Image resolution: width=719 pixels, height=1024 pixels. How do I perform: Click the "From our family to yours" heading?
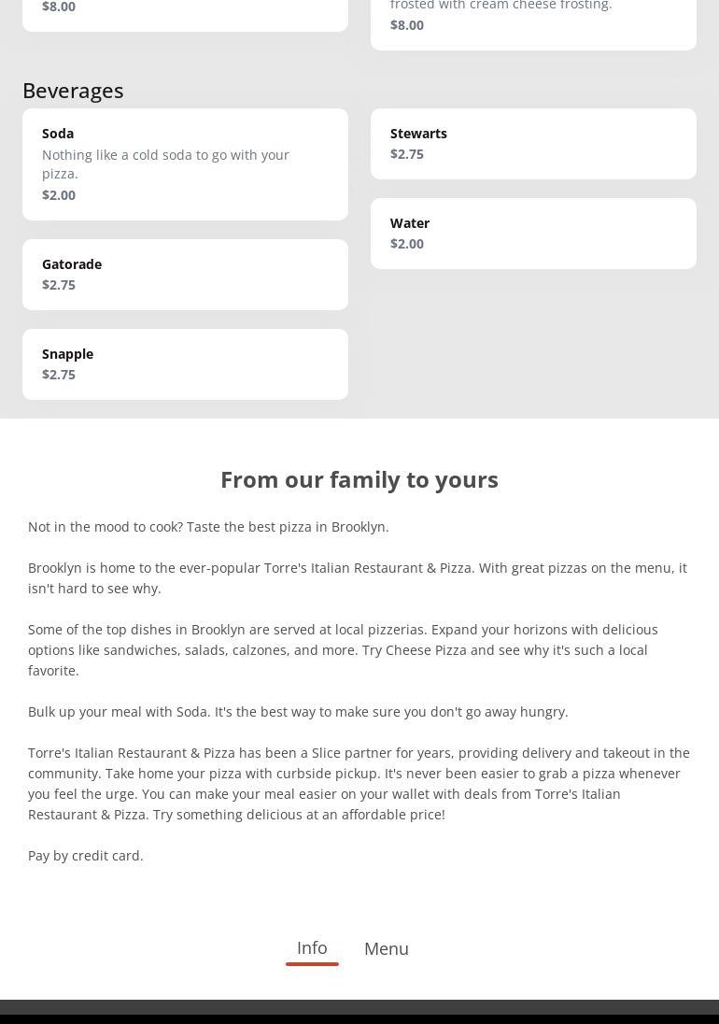click(x=359, y=479)
